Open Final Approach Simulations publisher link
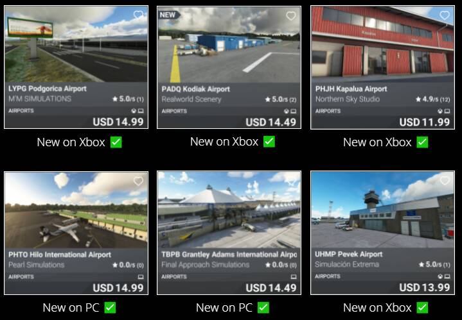The image size is (462, 320). pyautogui.click(x=205, y=265)
